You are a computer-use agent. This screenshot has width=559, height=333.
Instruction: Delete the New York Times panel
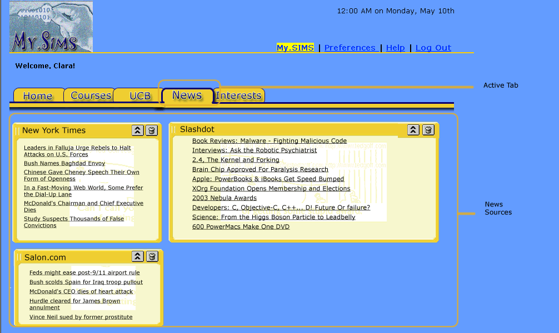152,130
